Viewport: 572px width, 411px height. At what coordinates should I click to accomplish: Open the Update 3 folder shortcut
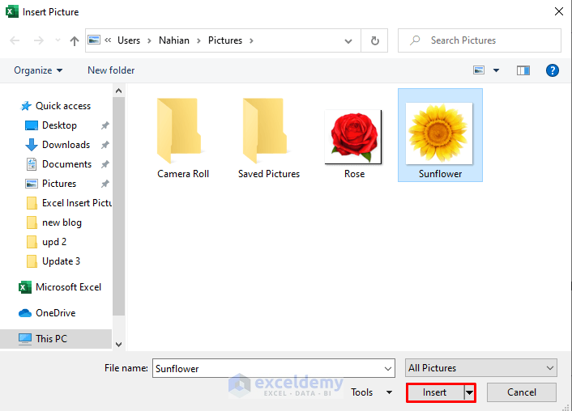click(53, 261)
